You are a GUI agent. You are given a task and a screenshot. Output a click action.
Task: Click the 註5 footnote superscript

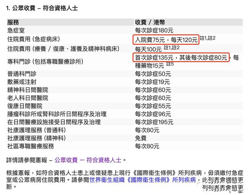170,64
